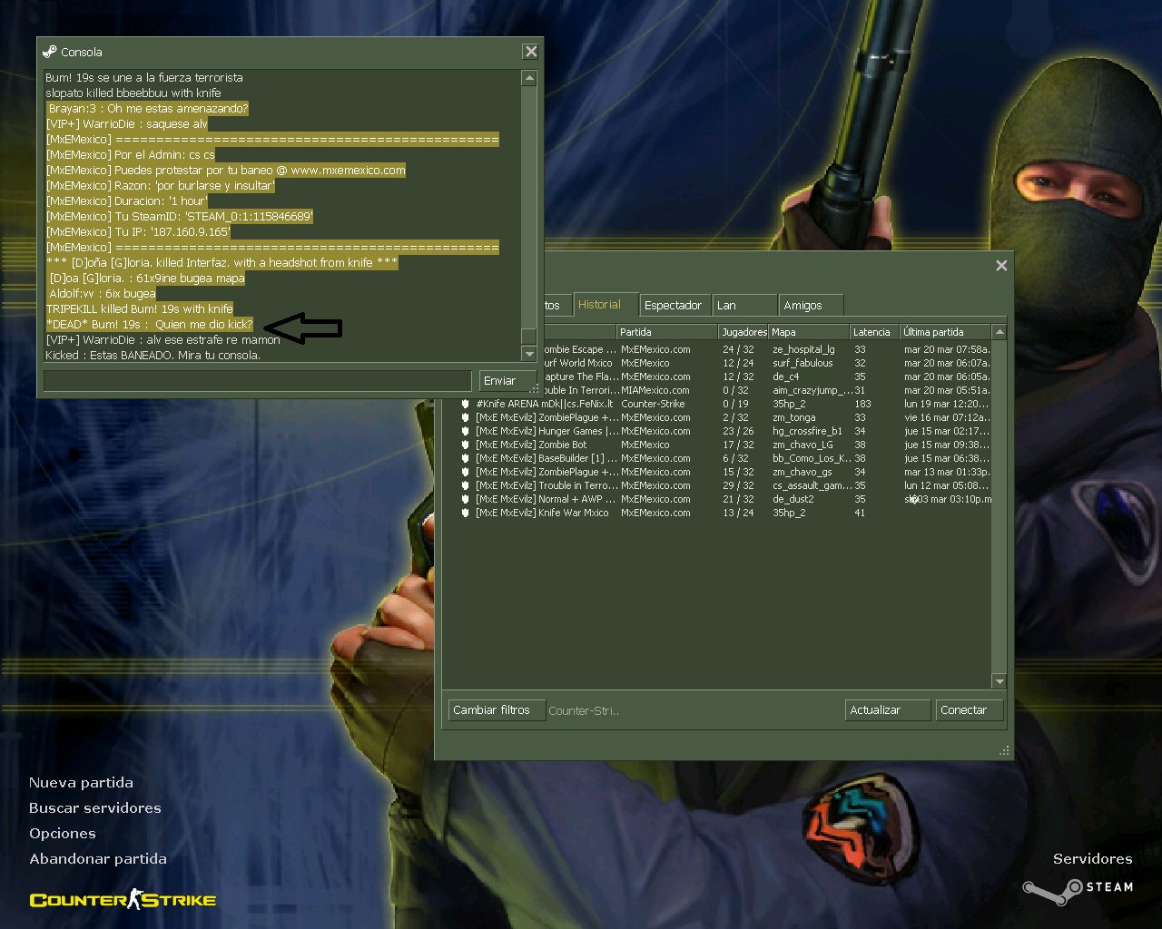This screenshot has height=929, width=1162.
Task: Click shield icon beside Knife War Mxico server
Action: [x=465, y=513]
